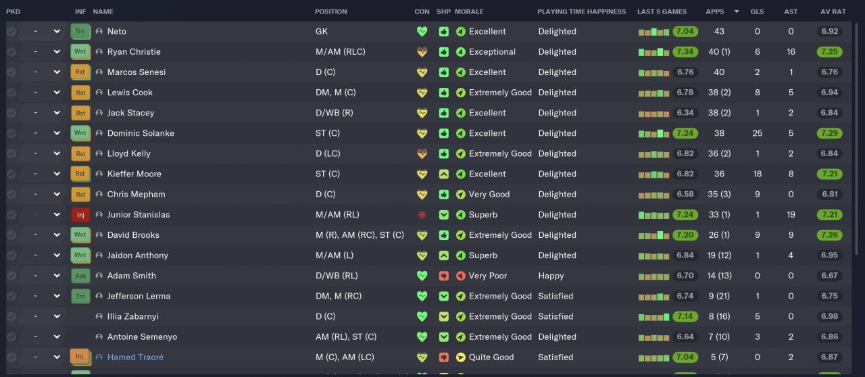Open Hamed Traoré's player profile link
The image size is (865, 377).
pyautogui.click(x=135, y=357)
